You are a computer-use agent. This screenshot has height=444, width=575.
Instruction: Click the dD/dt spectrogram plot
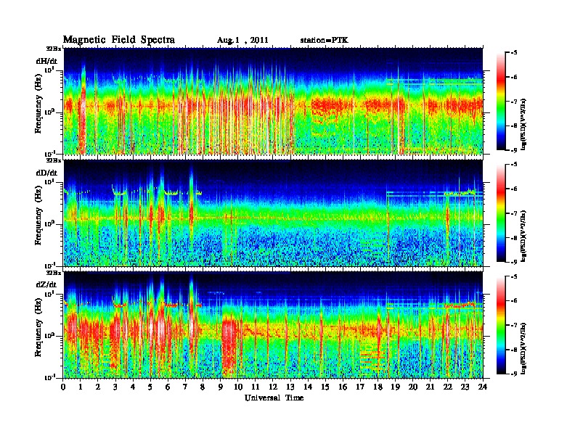[273, 213]
